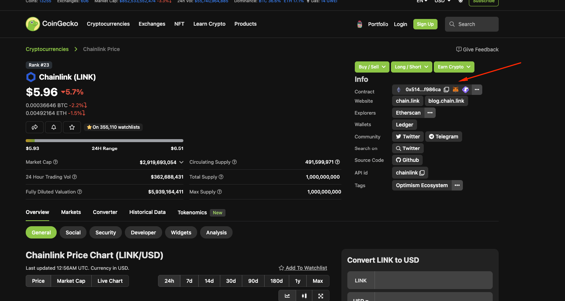This screenshot has width=565, height=301.
Task: Click the info icon beside 491,599,971
Action: (337, 162)
